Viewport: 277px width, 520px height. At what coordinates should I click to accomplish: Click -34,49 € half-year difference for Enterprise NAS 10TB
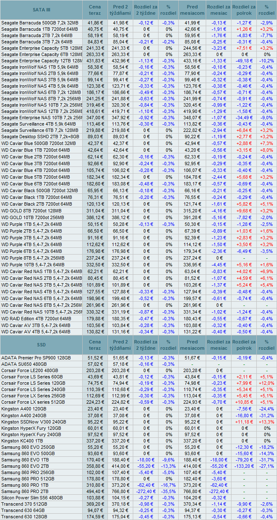[x=244, y=118]
